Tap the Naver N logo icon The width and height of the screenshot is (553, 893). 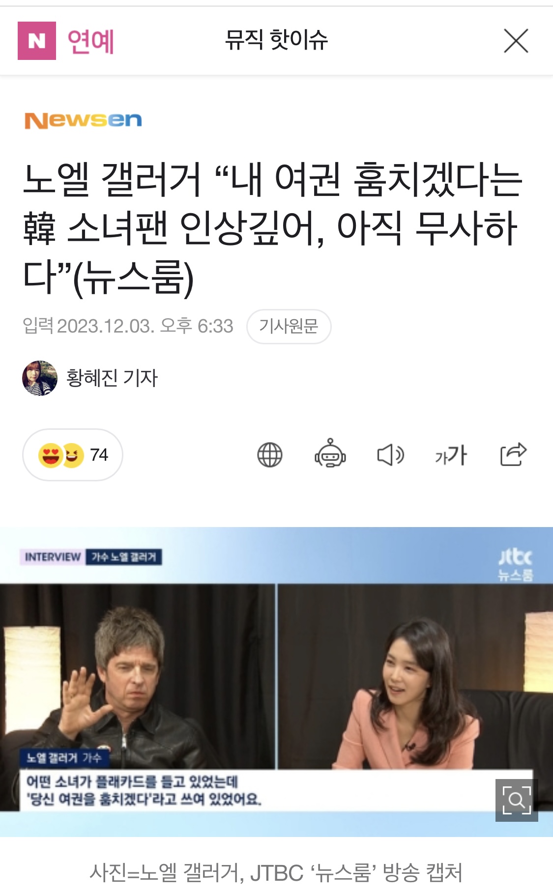coord(37,41)
